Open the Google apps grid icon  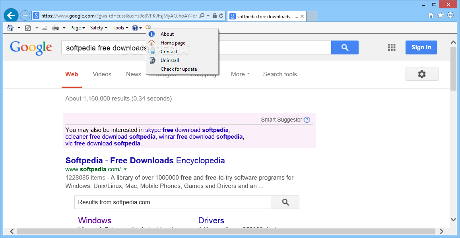pyautogui.click(x=392, y=48)
